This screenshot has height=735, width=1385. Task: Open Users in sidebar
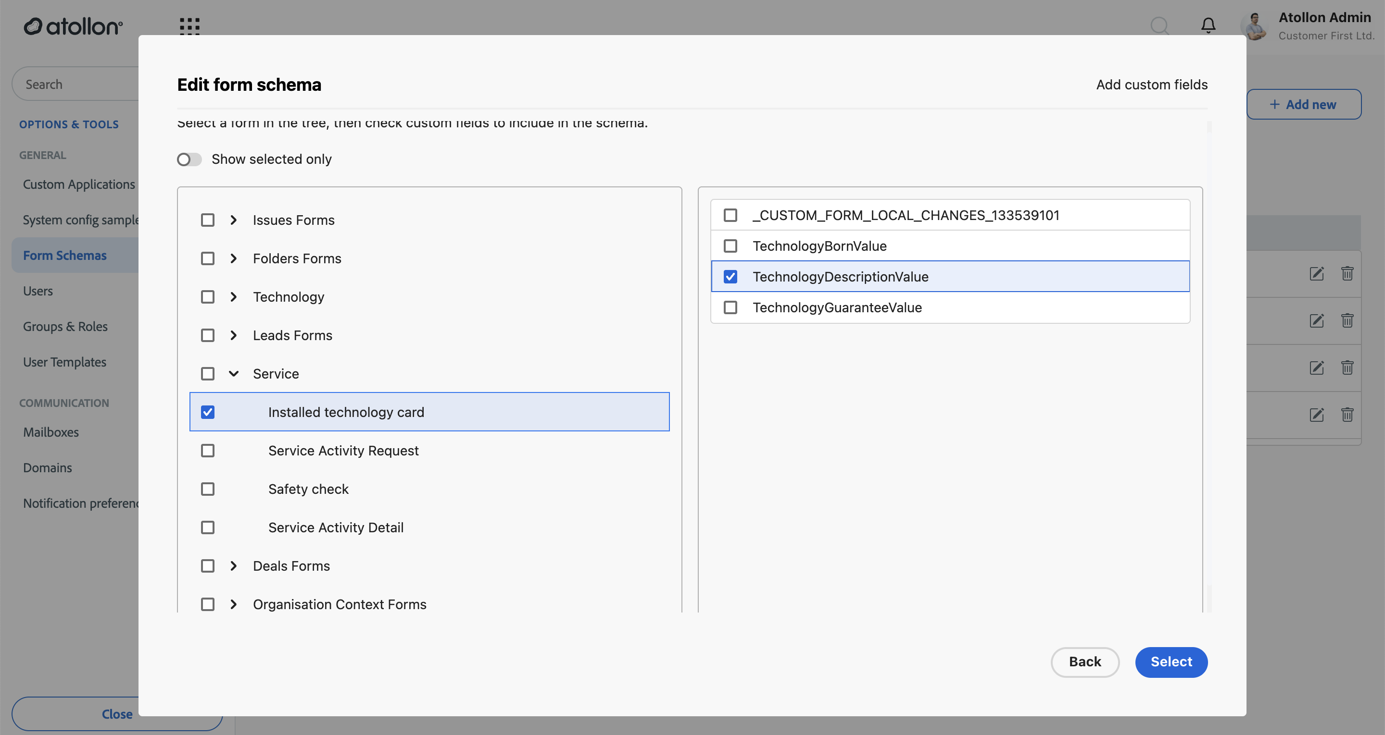38,291
